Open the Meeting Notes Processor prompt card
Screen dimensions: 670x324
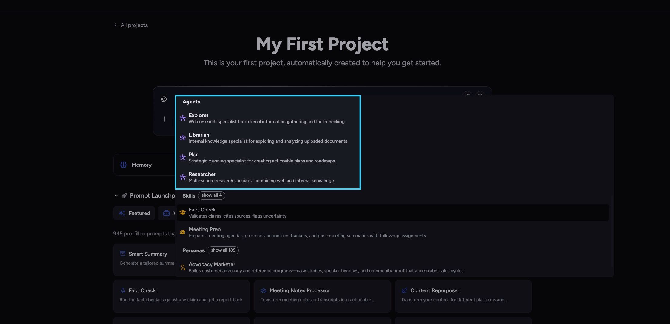click(x=322, y=296)
